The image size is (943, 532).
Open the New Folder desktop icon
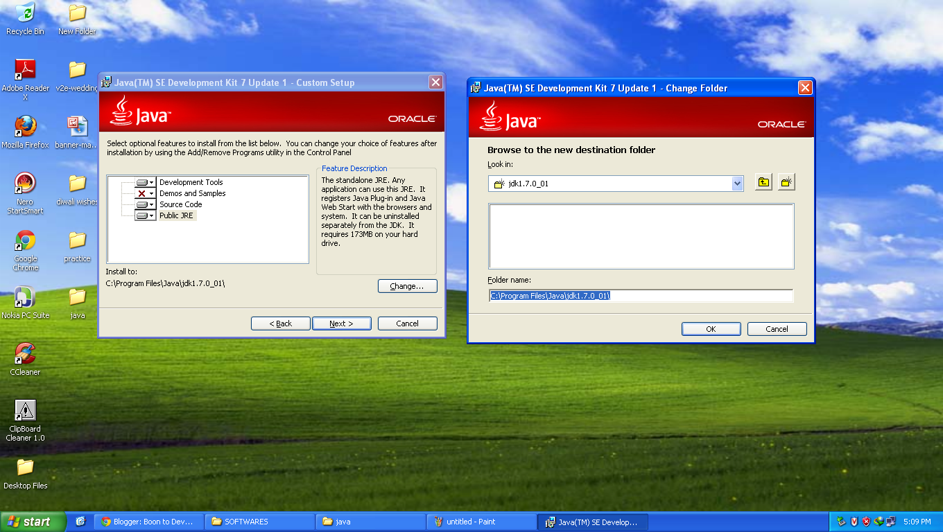tap(77, 19)
